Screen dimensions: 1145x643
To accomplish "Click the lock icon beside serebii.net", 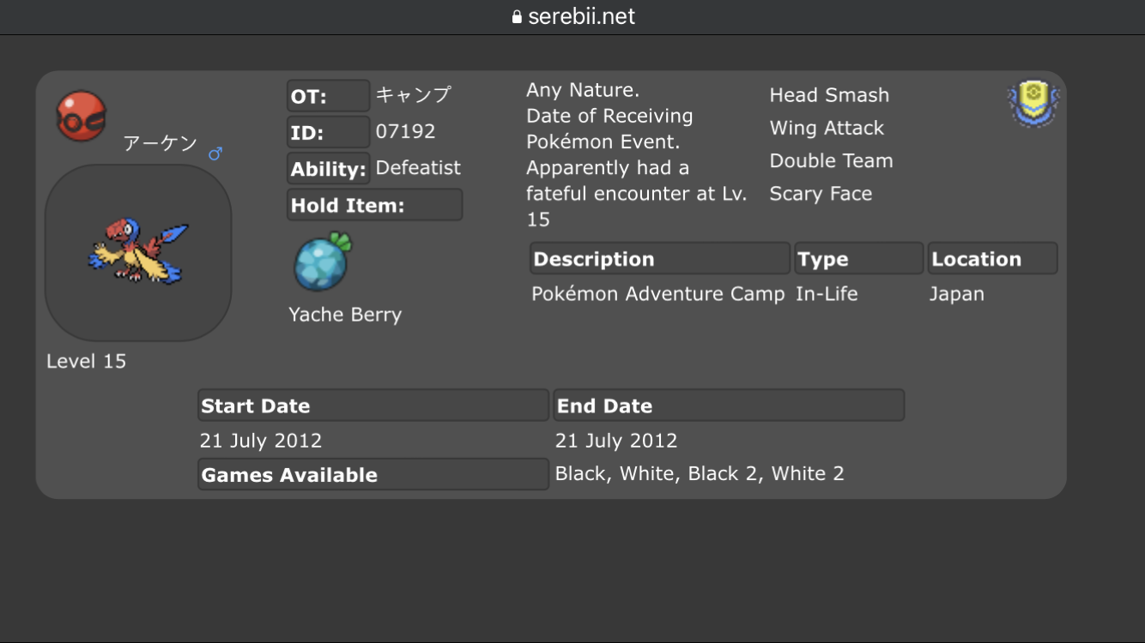I will [517, 17].
